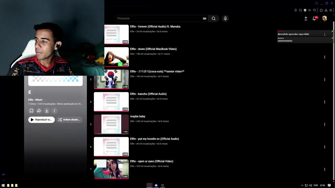Open 'Effie - kancho (Official Audio)' title
This screenshot has width=335, height=188.
click(x=148, y=94)
